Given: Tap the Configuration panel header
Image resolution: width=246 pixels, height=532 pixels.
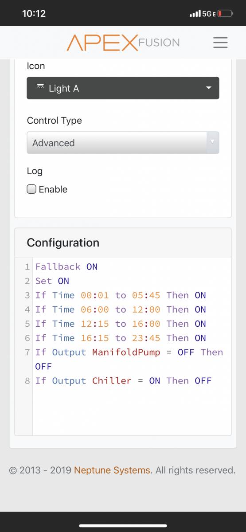Looking at the screenshot, I should click(x=123, y=243).
